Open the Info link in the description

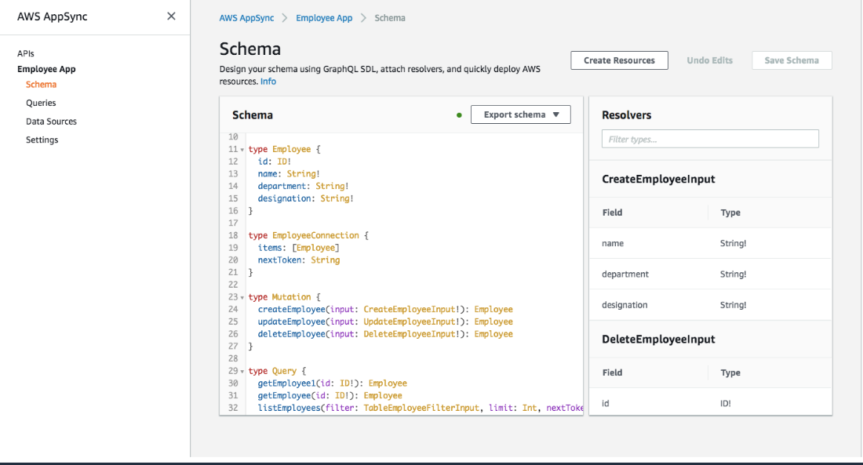click(x=268, y=81)
